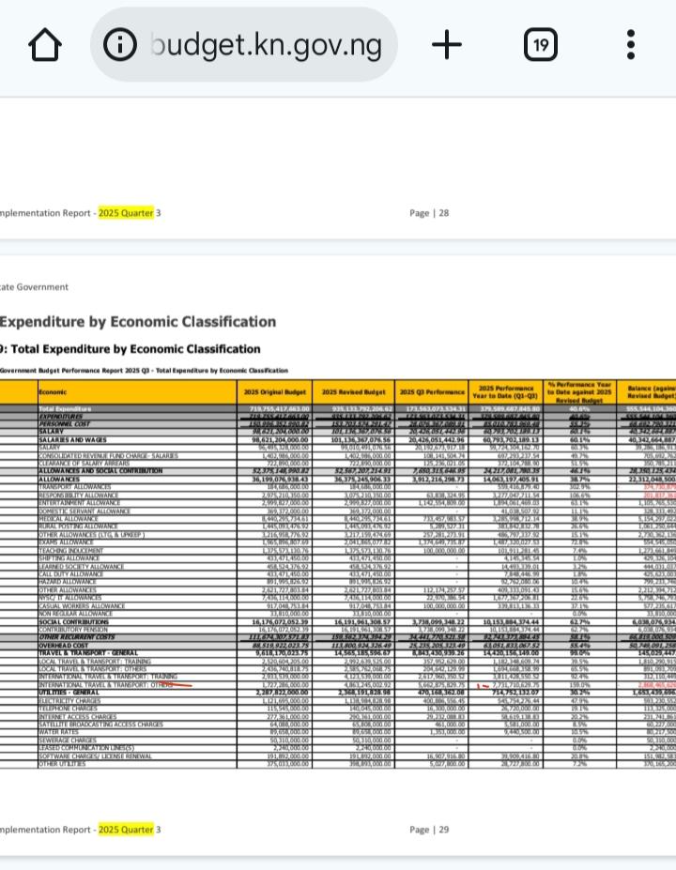The image size is (676, 870).
Task: Open site information icon in address bar
Action: tap(120, 44)
